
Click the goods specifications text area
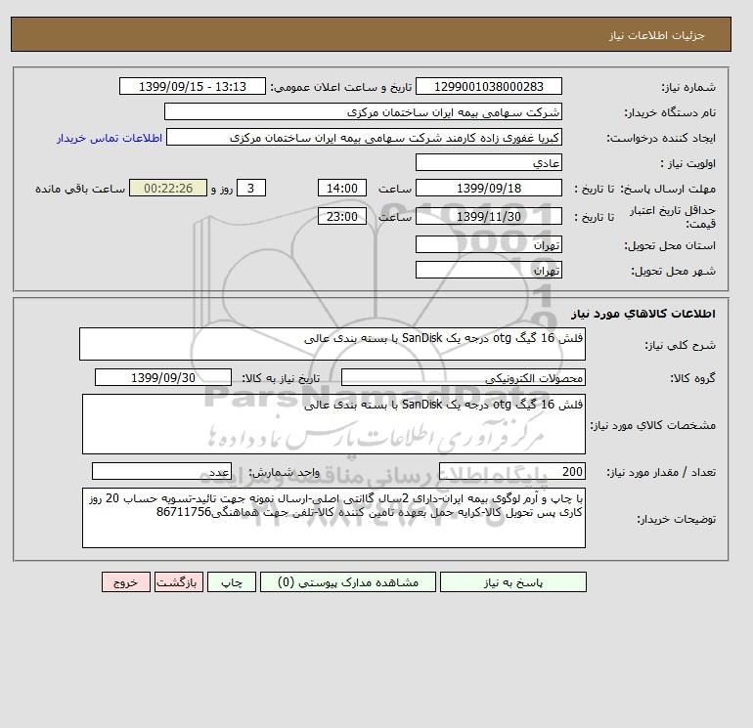[333, 424]
